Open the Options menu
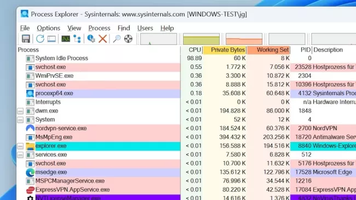 [48, 28]
